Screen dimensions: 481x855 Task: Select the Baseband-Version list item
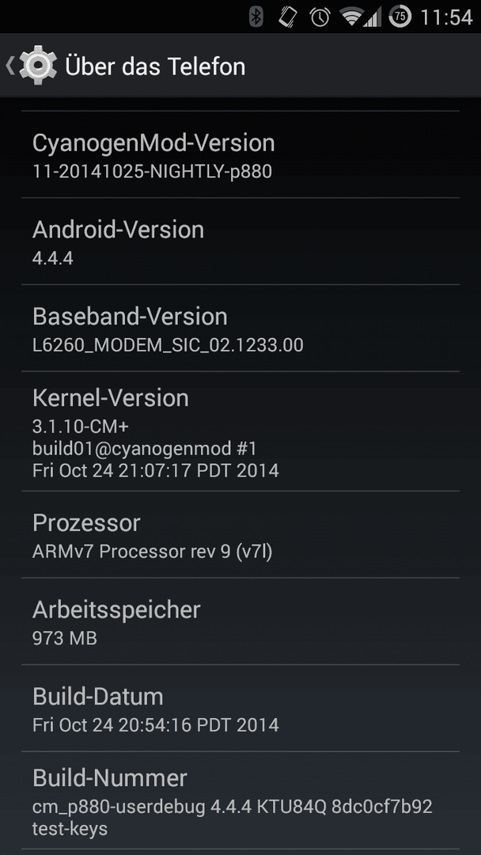(240, 328)
